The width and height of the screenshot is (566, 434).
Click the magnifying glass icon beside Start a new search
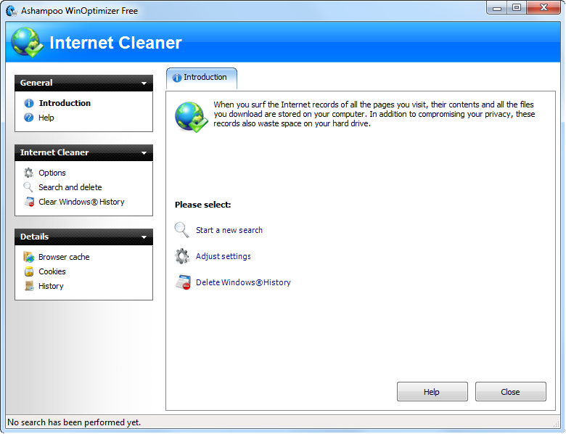click(x=181, y=230)
